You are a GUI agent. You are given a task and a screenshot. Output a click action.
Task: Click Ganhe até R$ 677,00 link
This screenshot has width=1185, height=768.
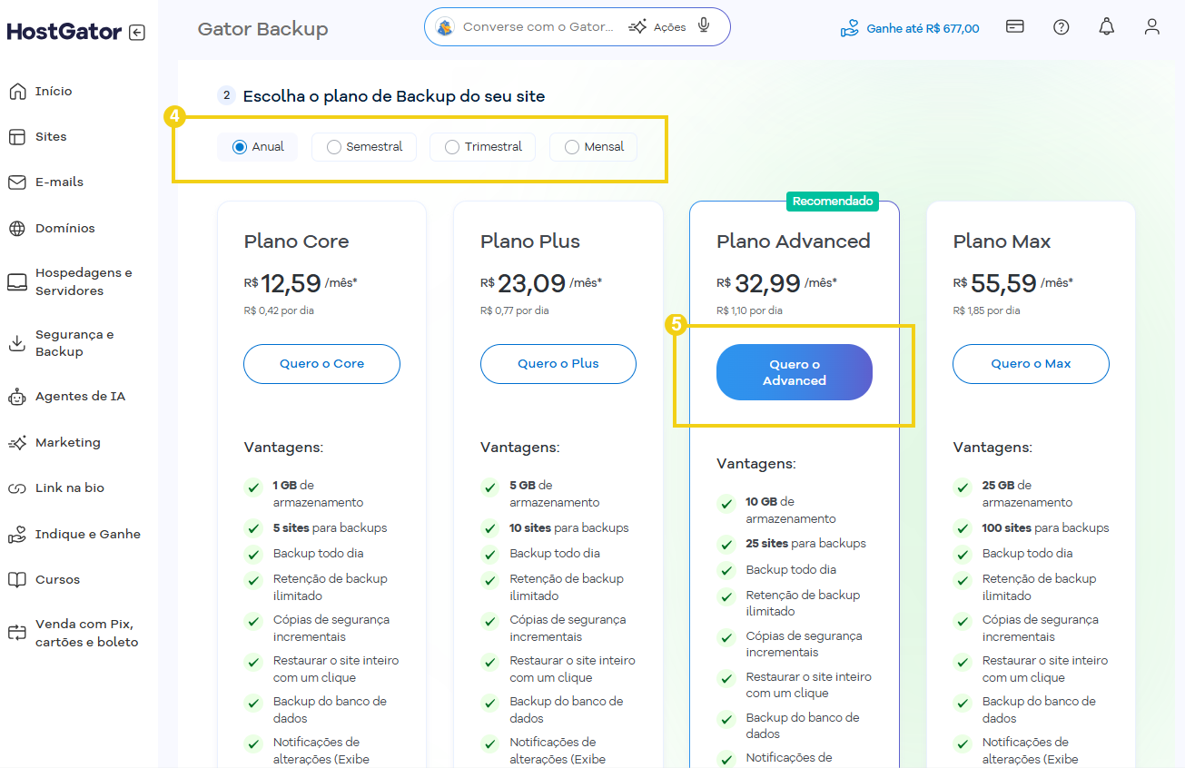pos(923,28)
